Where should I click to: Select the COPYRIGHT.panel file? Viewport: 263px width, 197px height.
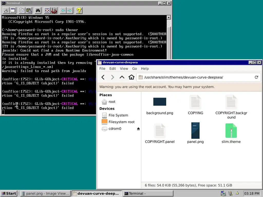pyautogui.click(x=160, y=134)
